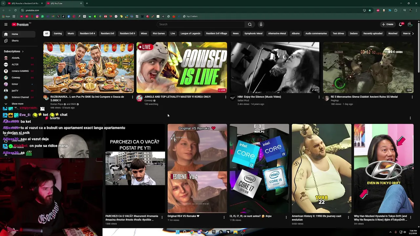This screenshot has width=420, height=236.
Task: Open the notifications bell
Action: [401, 24]
